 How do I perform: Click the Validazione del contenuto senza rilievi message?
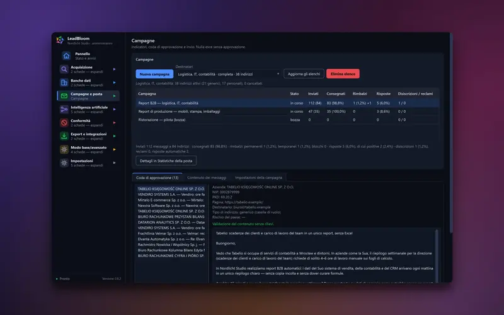point(243,224)
